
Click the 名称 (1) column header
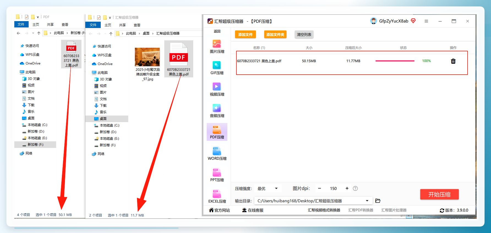(x=259, y=48)
